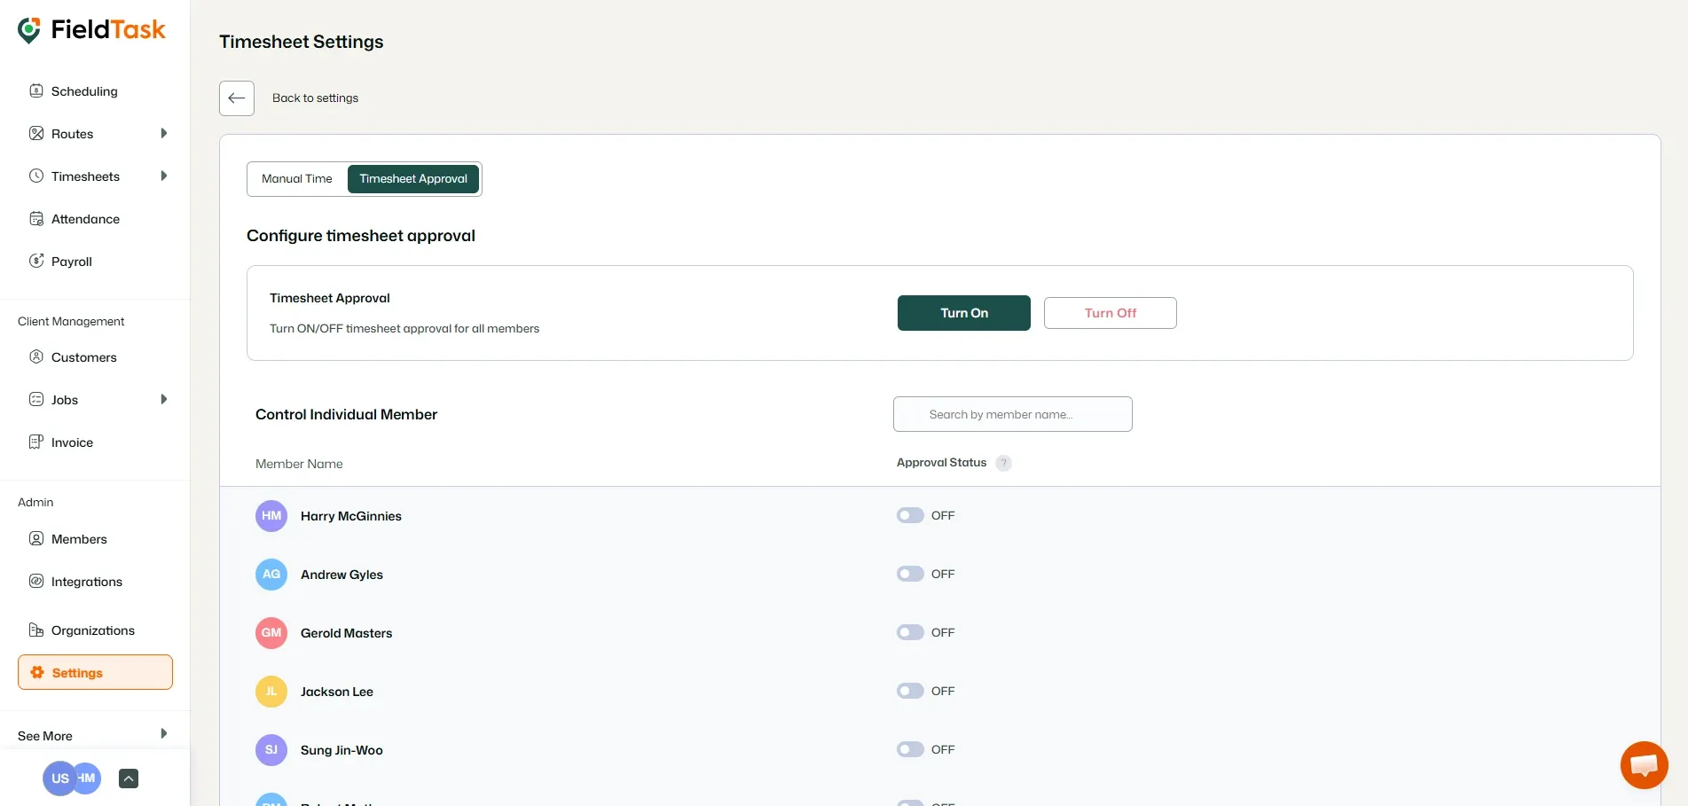Click the Andrew Gyles name
This screenshot has height=806, width=1688.
342,575
